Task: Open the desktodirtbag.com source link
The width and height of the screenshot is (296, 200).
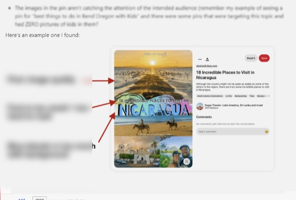Action: click(x=207, y=66)
